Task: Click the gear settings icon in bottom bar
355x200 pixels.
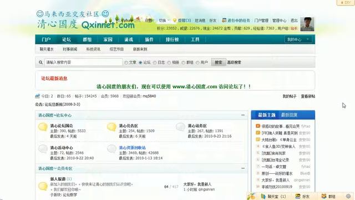Action: pyautogui.click(x=348, y=196)
